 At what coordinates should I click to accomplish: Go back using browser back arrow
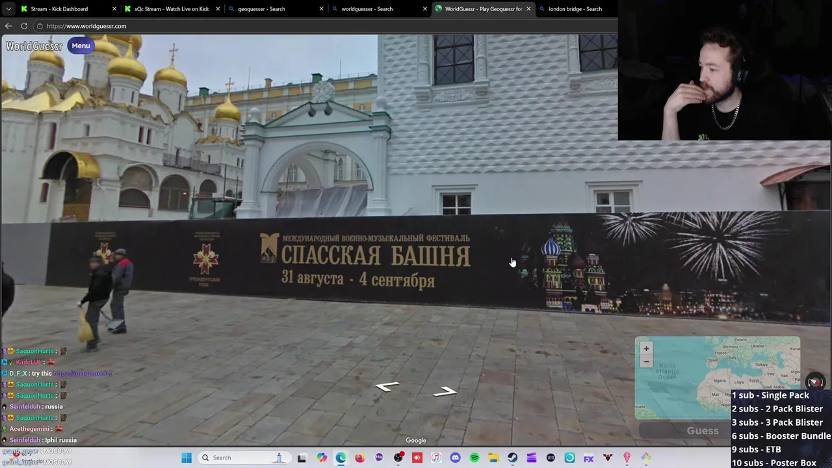pyautogui.click(x=8, y=26)
